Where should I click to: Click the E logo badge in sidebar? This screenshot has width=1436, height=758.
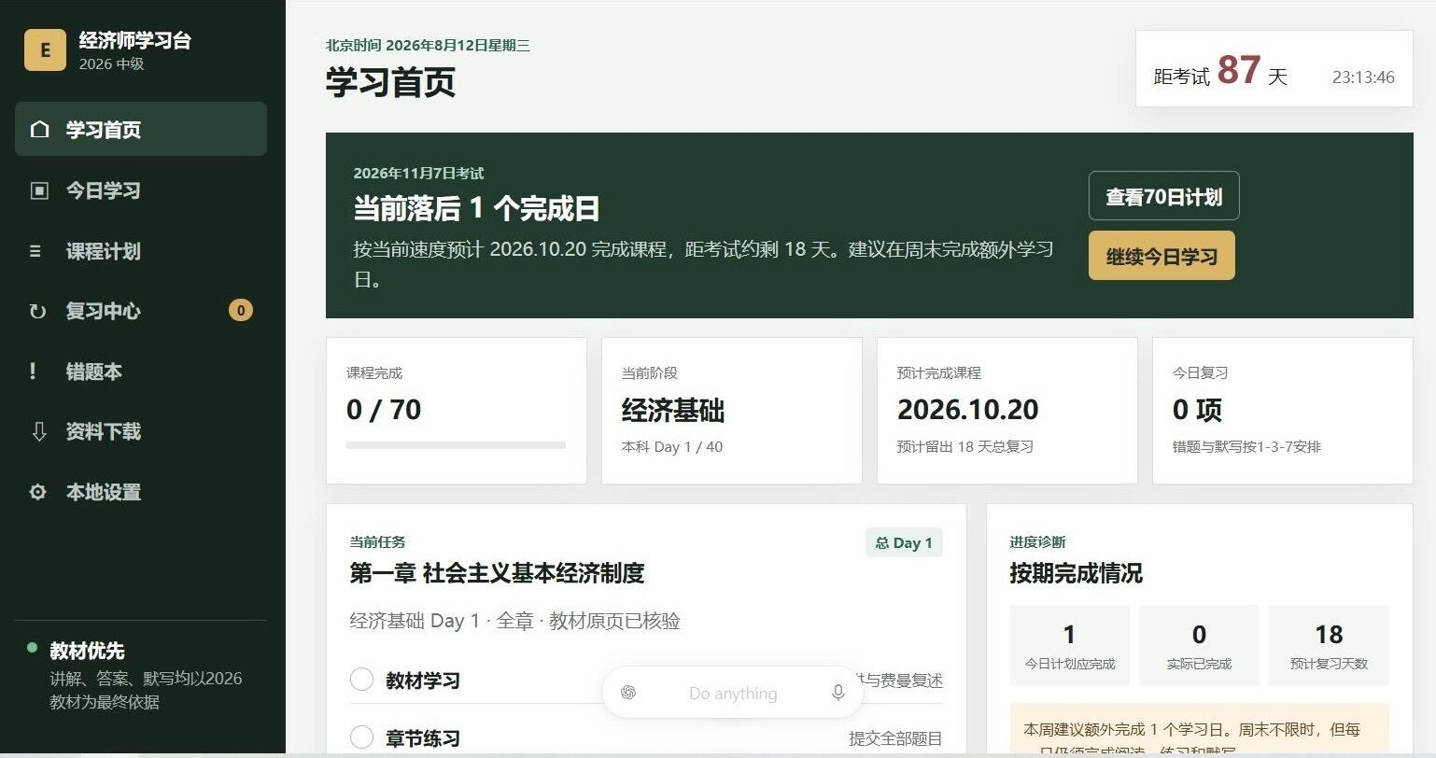point(45,50)
